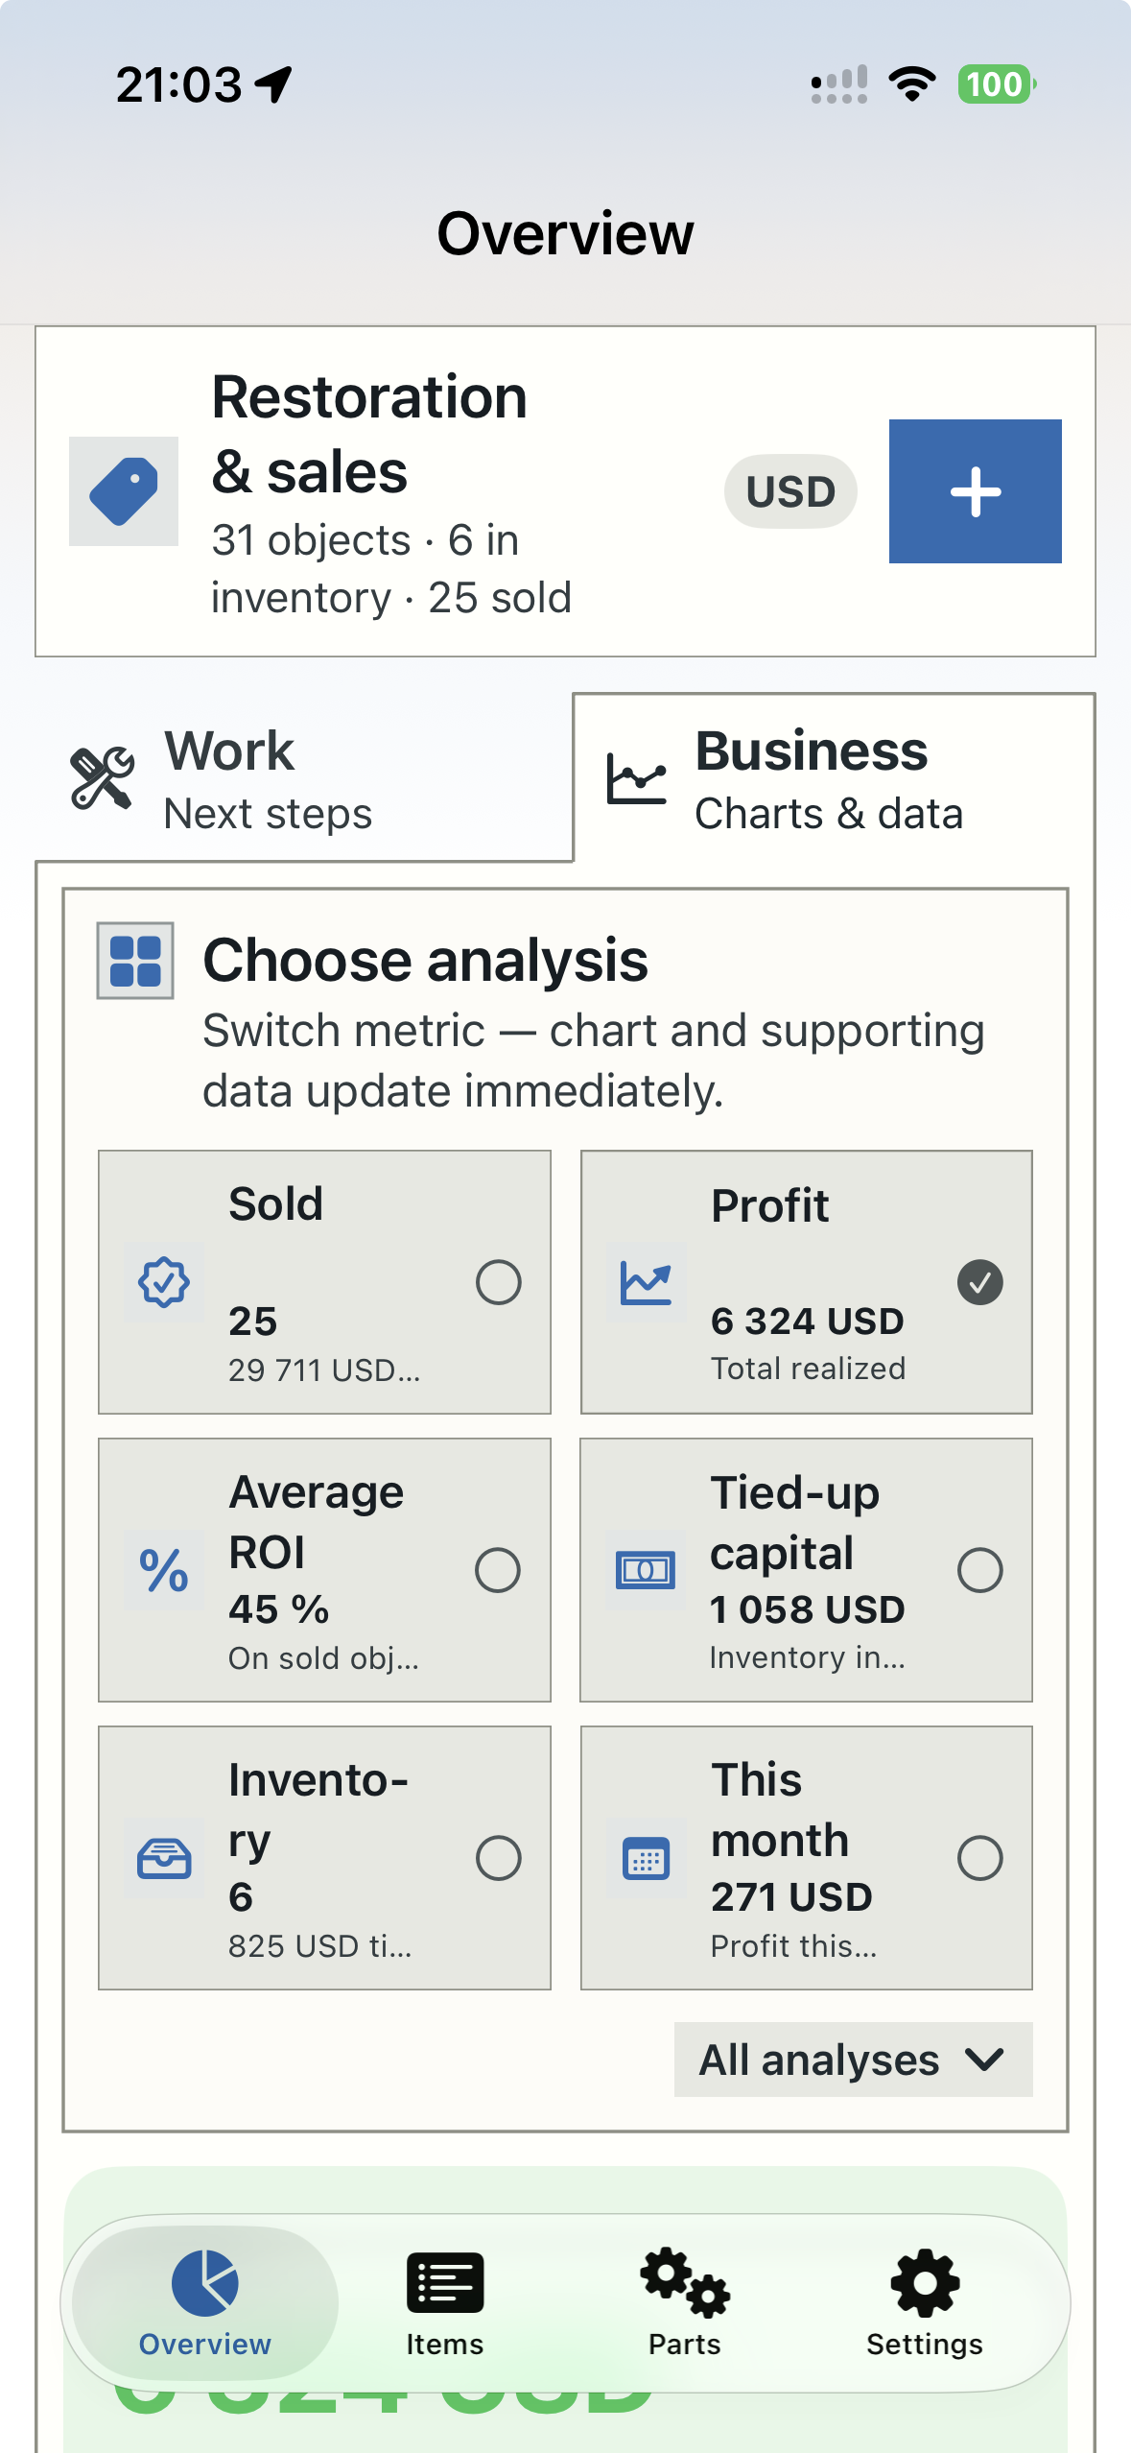Add a new object with plus button
The height and width of the screenshot is (2453, 1131).
976,491
